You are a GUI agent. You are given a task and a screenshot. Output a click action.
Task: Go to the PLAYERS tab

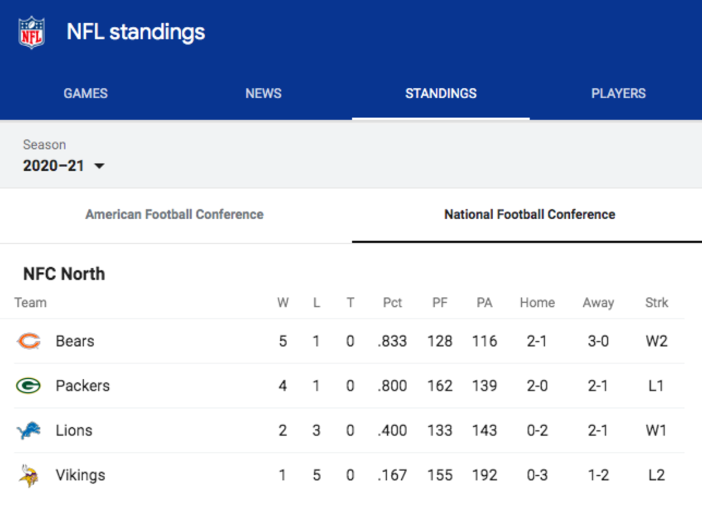pyautogui.click(x=618, y=94)
